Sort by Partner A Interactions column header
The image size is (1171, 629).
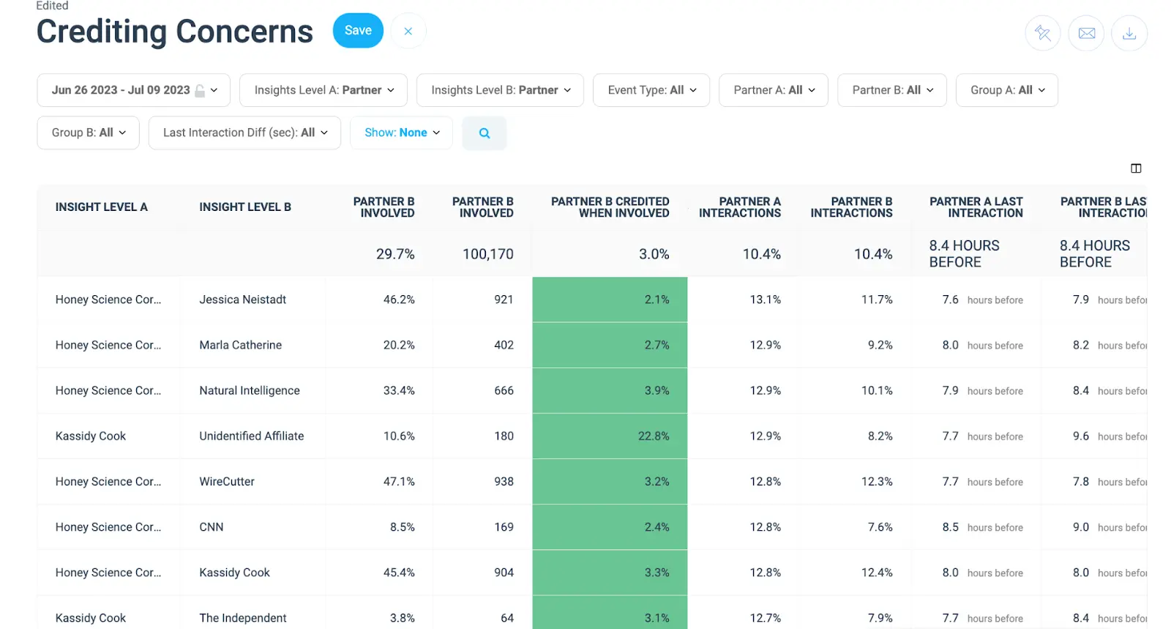point(739,207)
